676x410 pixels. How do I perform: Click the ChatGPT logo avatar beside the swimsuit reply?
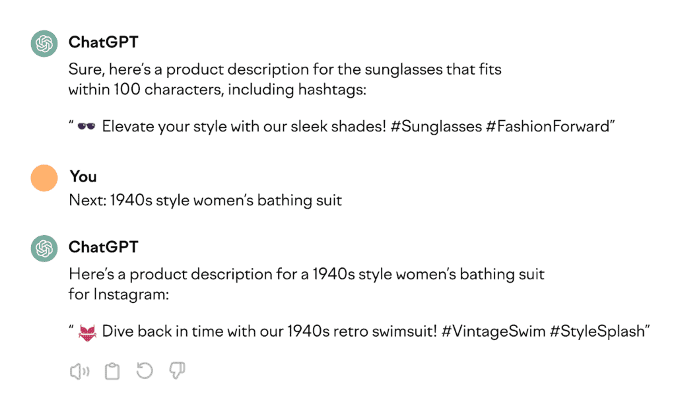(x=44, y=249)
